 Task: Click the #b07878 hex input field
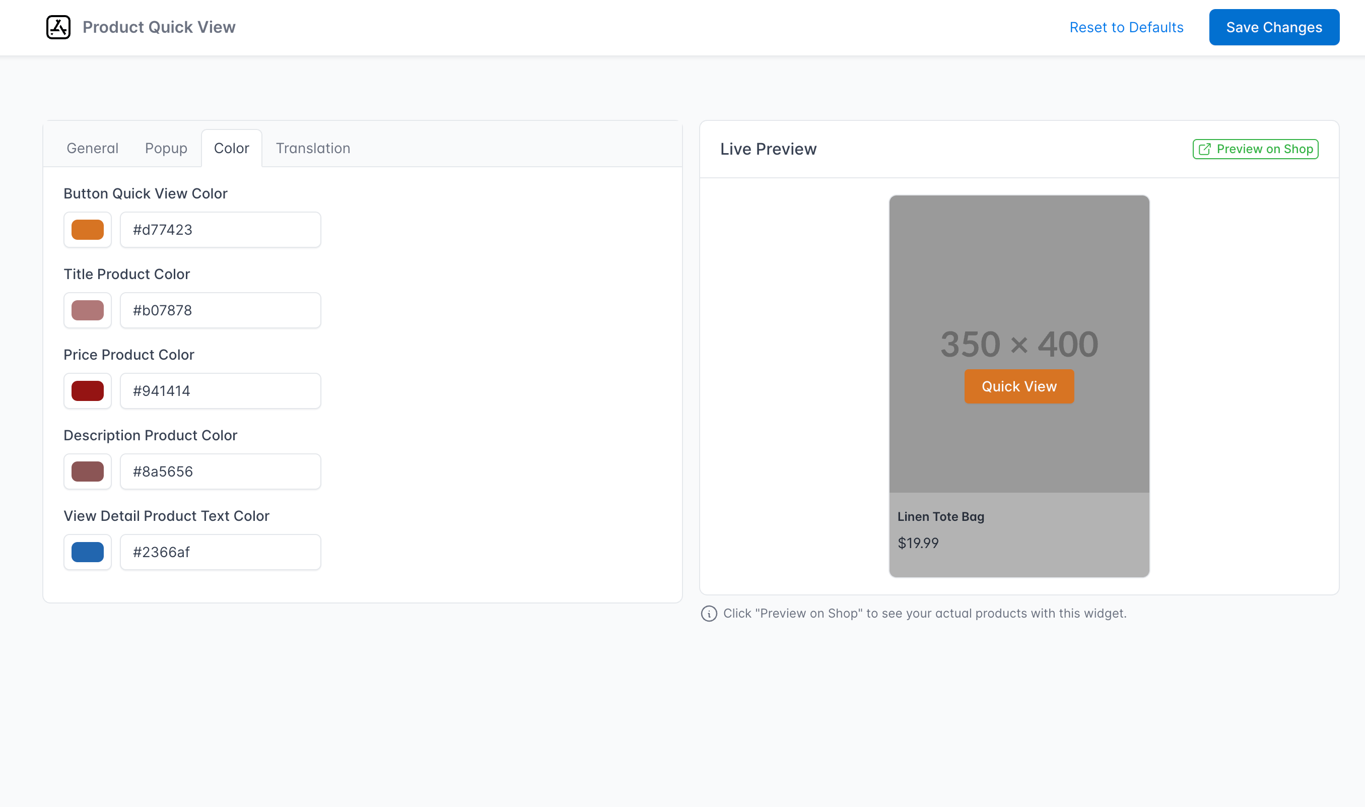[x=221, y=310]
